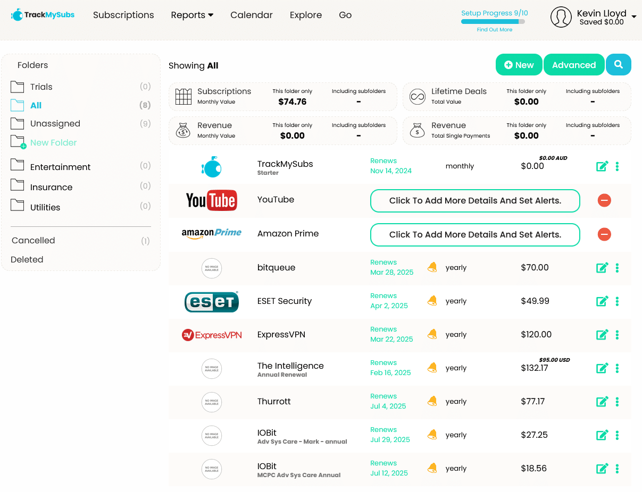Edit the bitqueue subscription
This screenshot has height=492, width=642.
[x=602, y=268]
